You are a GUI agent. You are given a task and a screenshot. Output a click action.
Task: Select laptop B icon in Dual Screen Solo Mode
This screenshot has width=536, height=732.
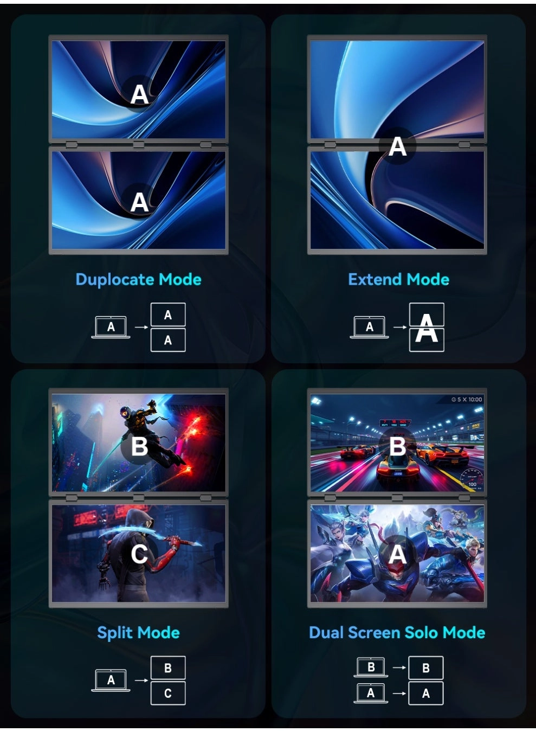(x=371, y=667)
